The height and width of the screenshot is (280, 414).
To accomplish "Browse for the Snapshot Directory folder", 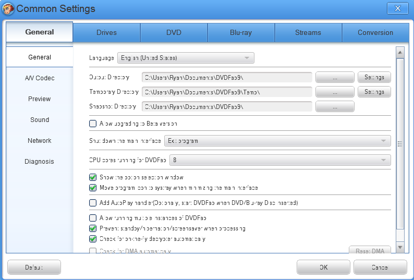I will click(x=335, y=106).
